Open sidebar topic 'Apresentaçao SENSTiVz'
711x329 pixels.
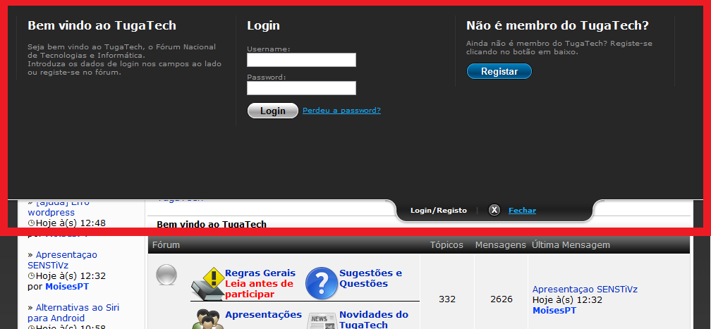[62, 260]
